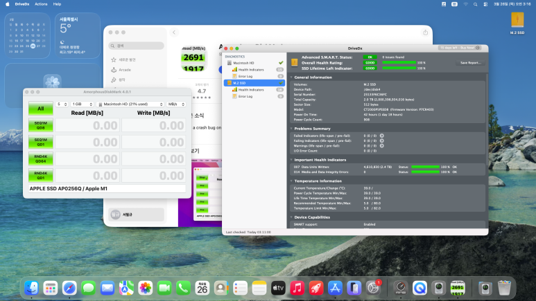Click the Save Report button
The width and height of the screenshot is (536, 301).
pyautogui.click(x=470, y=63)
